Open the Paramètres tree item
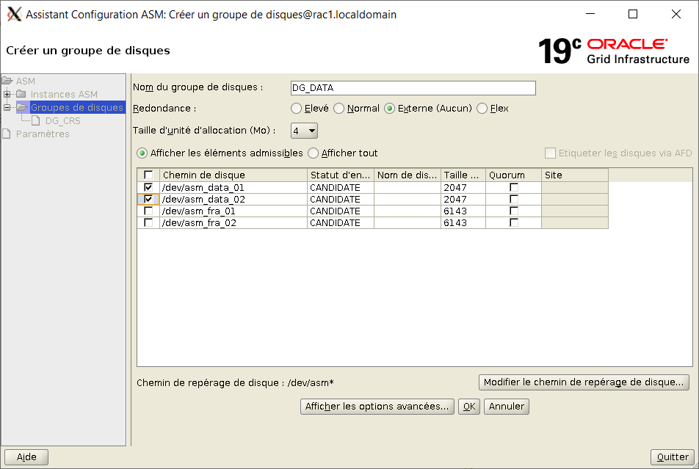The height and width of the screenshot is (469, 699). 43,134
